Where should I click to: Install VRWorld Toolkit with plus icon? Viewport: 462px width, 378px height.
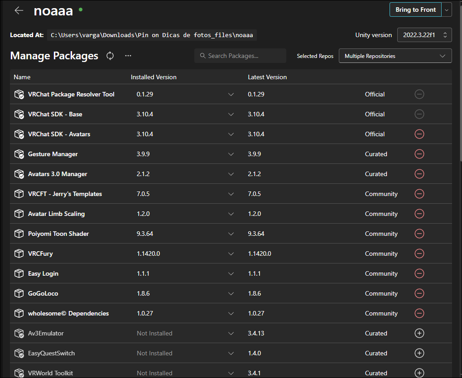point(419,373)
